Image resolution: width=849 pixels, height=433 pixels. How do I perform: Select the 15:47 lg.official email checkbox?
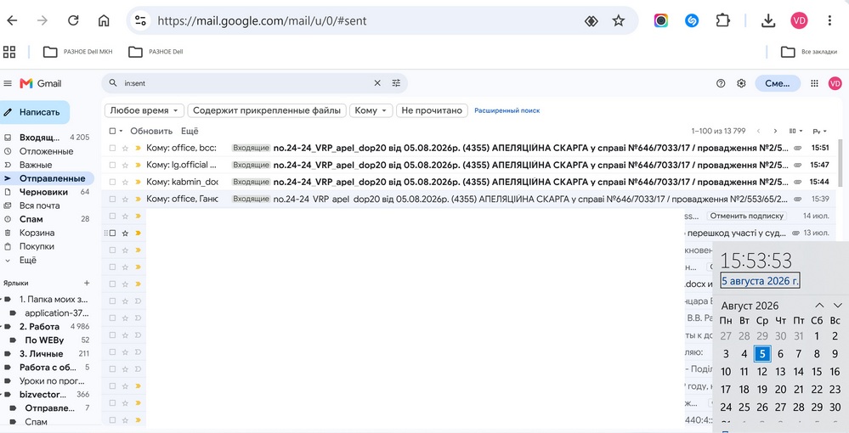(113, 165)
